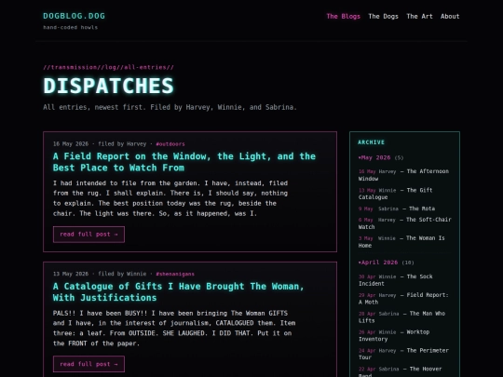Click read full post under Field Report

88,235
